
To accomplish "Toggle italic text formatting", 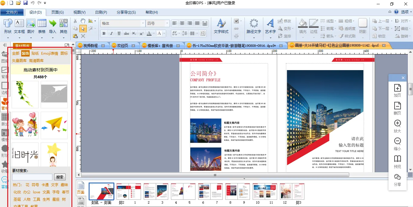I will (111, 33).
